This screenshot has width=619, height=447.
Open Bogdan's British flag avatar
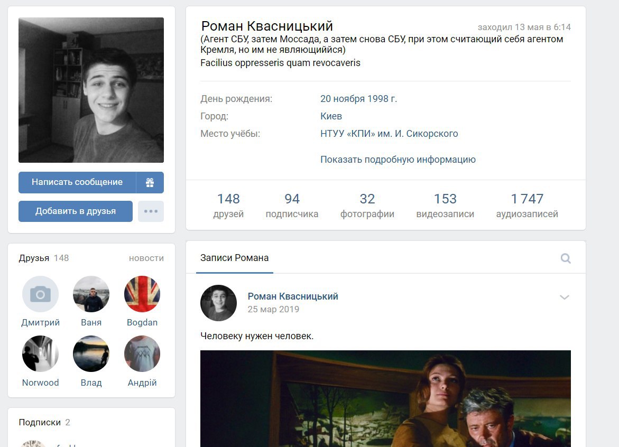click(x=142, y=294)
